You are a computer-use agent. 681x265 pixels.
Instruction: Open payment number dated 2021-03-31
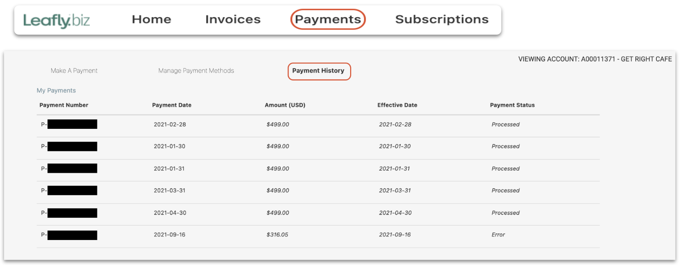69,190
